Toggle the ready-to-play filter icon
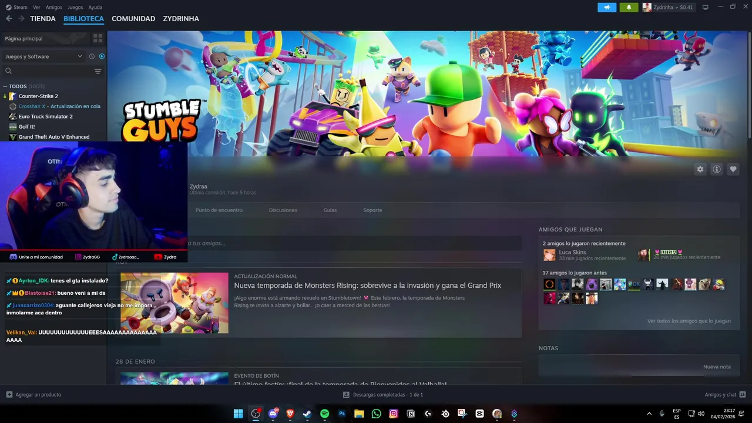This screenshot has height=423, width=752. pyautogui.click(x=102, y=56)
